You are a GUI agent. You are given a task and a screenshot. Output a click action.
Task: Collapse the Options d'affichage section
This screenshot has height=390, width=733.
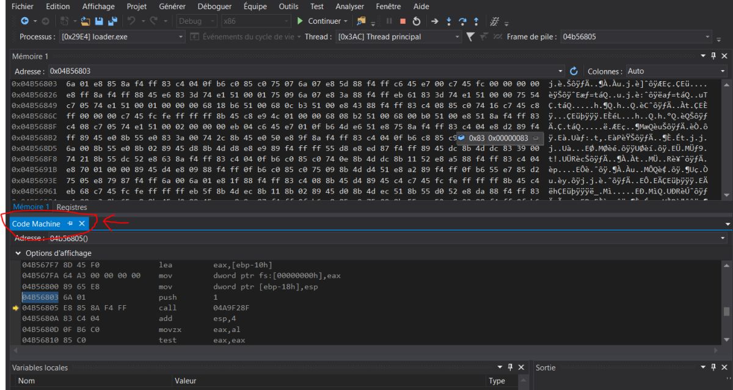(x=17, y=253)
